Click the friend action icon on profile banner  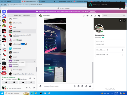pos(120,20)
